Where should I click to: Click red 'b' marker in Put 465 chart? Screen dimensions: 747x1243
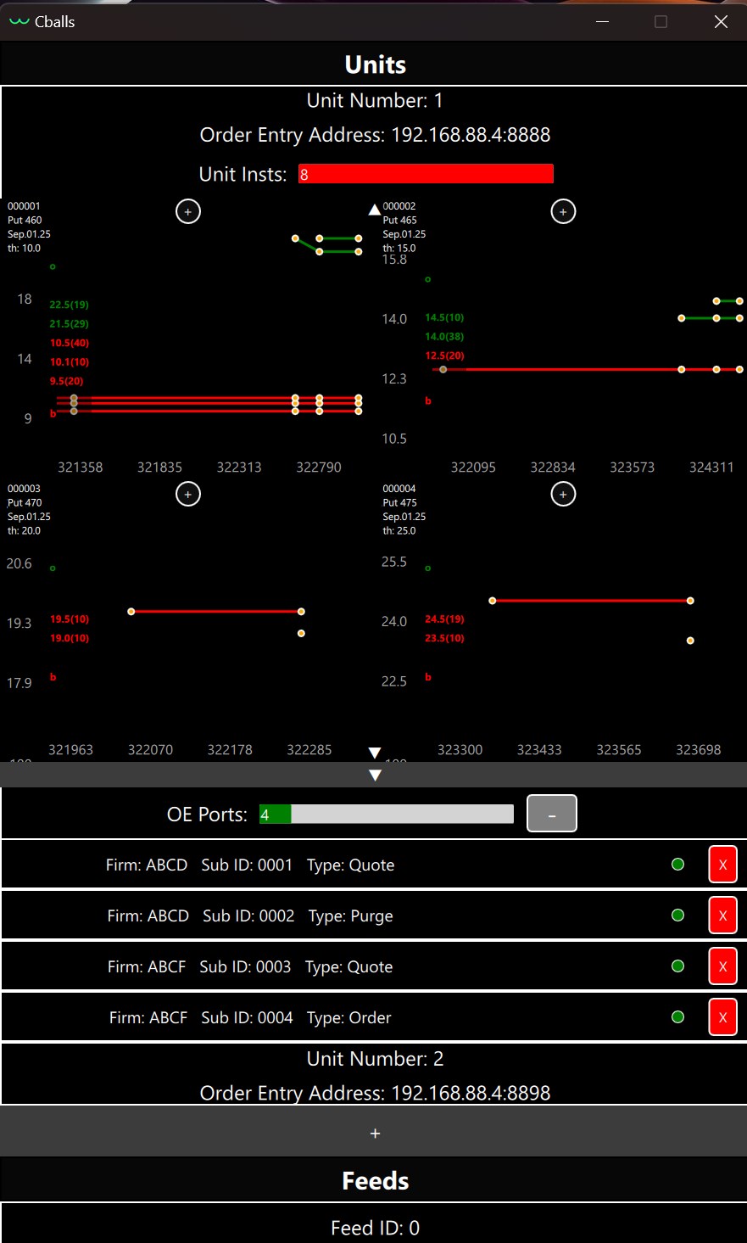pyautogui.click(x=427, y=400)
